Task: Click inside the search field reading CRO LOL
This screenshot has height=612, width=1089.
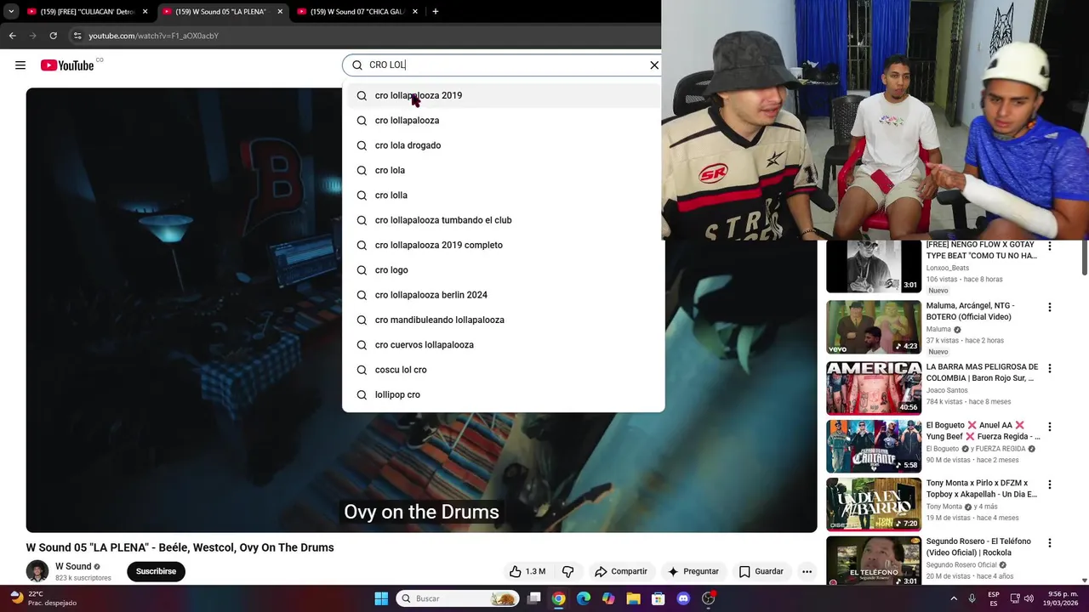Action: (502, 65)
